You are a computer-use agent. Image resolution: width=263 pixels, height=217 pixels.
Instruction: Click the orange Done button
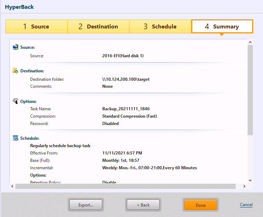(201, 205)
